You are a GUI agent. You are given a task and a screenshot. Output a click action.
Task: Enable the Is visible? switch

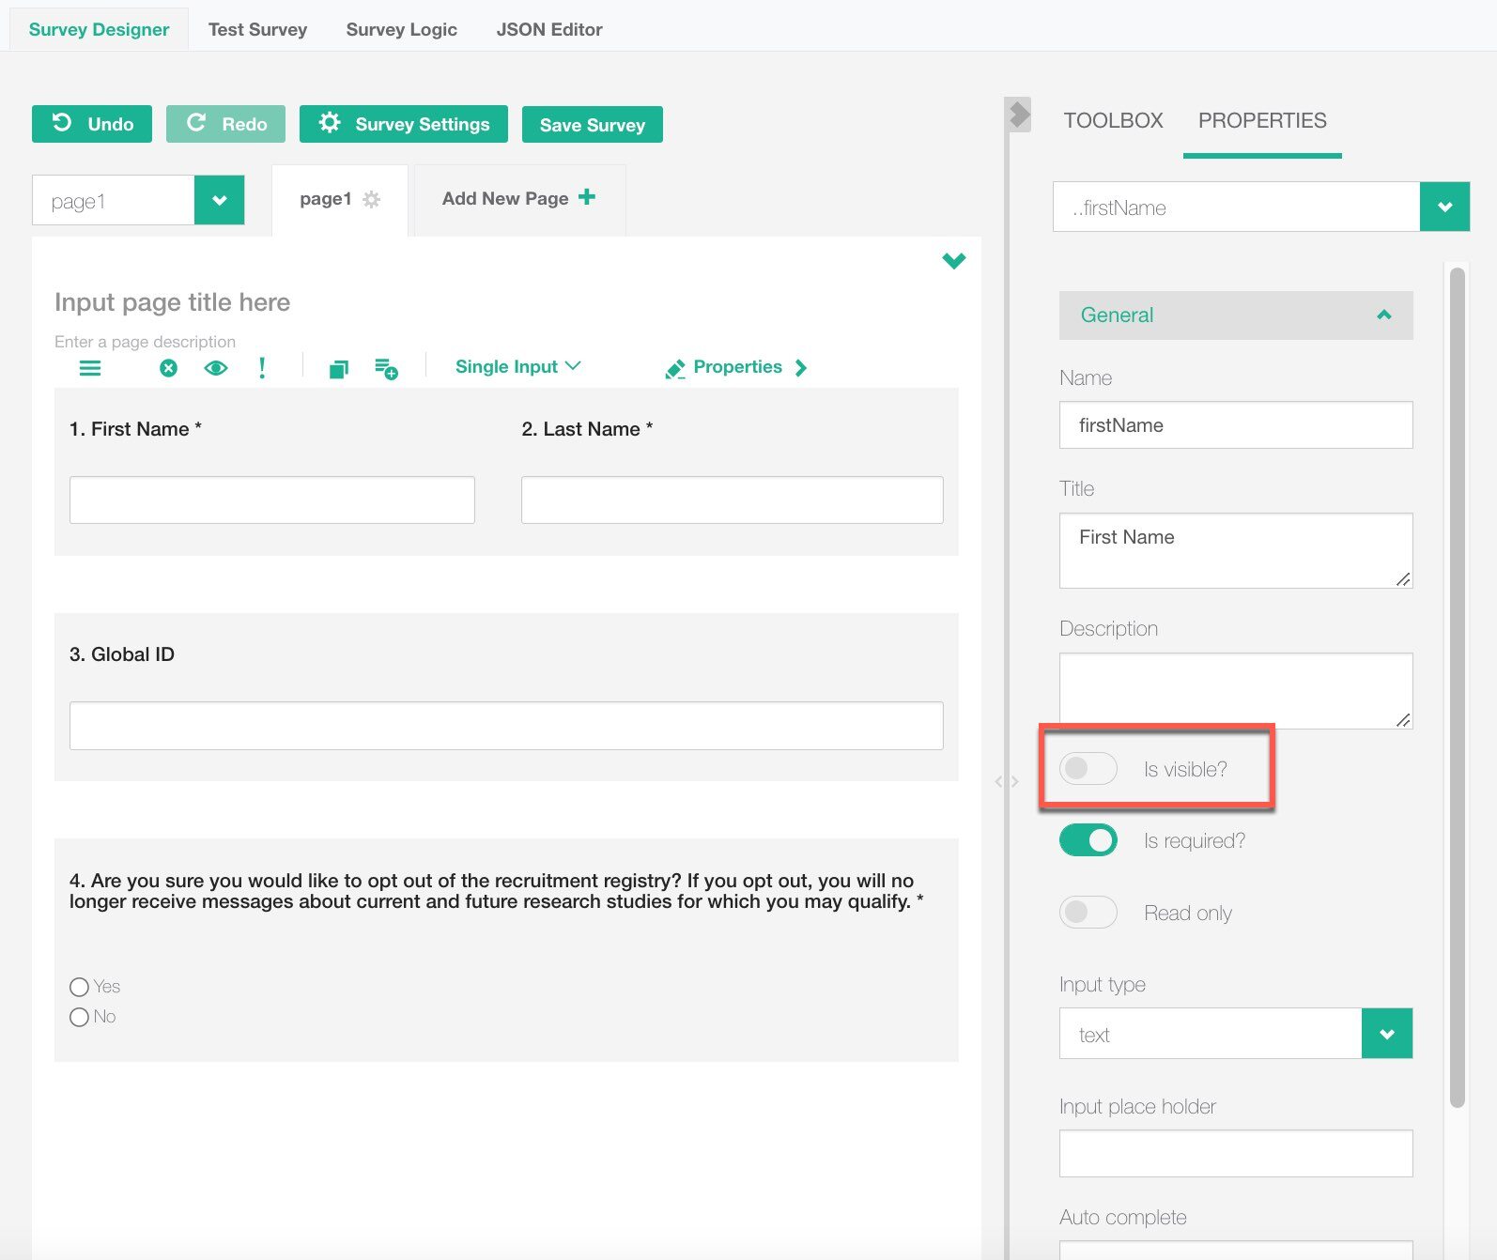click(1088, 769)
